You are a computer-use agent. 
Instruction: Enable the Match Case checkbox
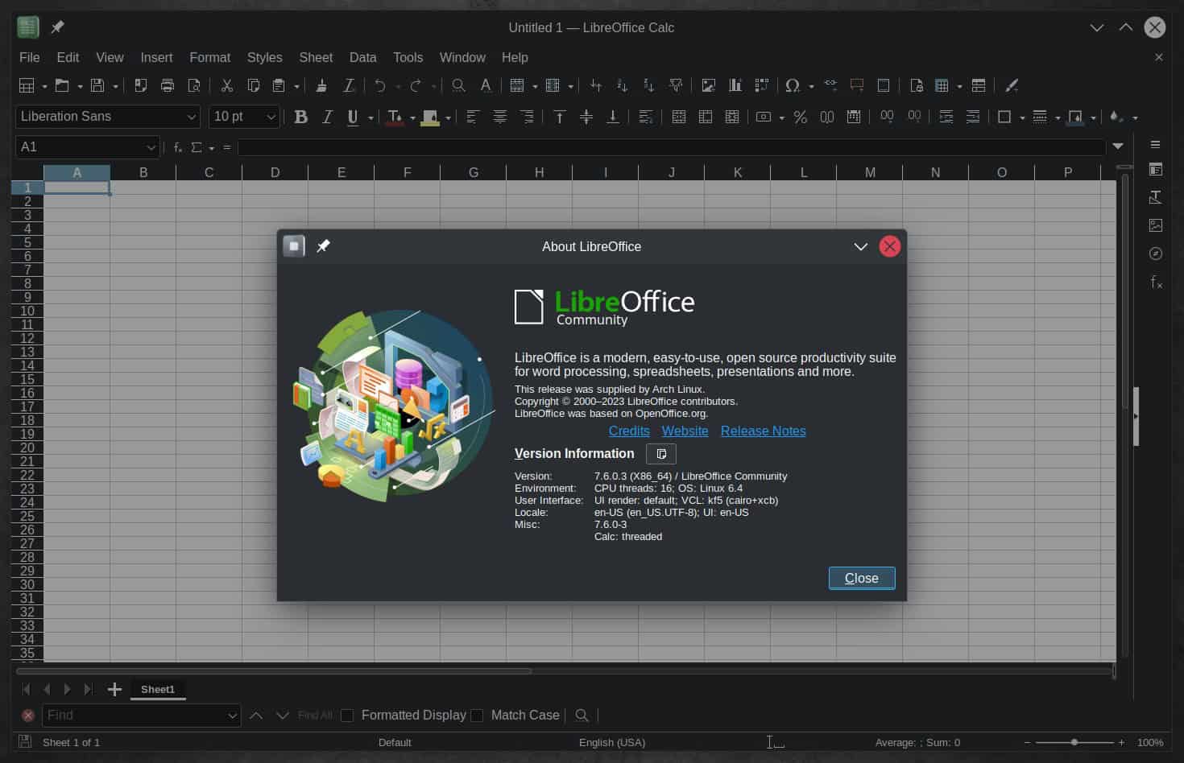(477, 716)
